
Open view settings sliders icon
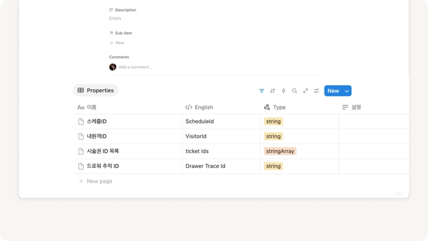[316, 90]
